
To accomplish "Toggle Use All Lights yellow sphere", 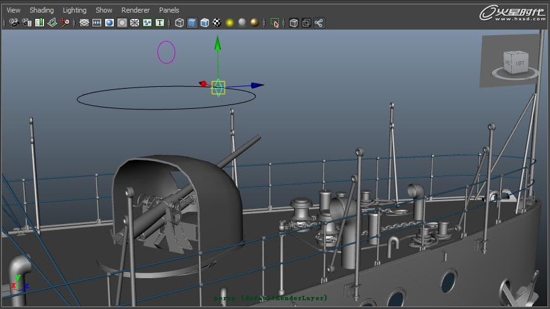I will click(x=230, y=23).
